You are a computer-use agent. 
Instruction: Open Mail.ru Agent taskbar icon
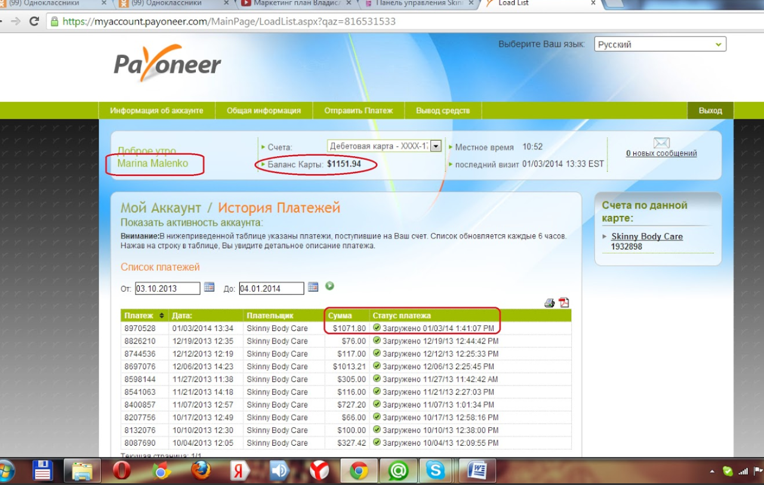(x=398, y=471)
